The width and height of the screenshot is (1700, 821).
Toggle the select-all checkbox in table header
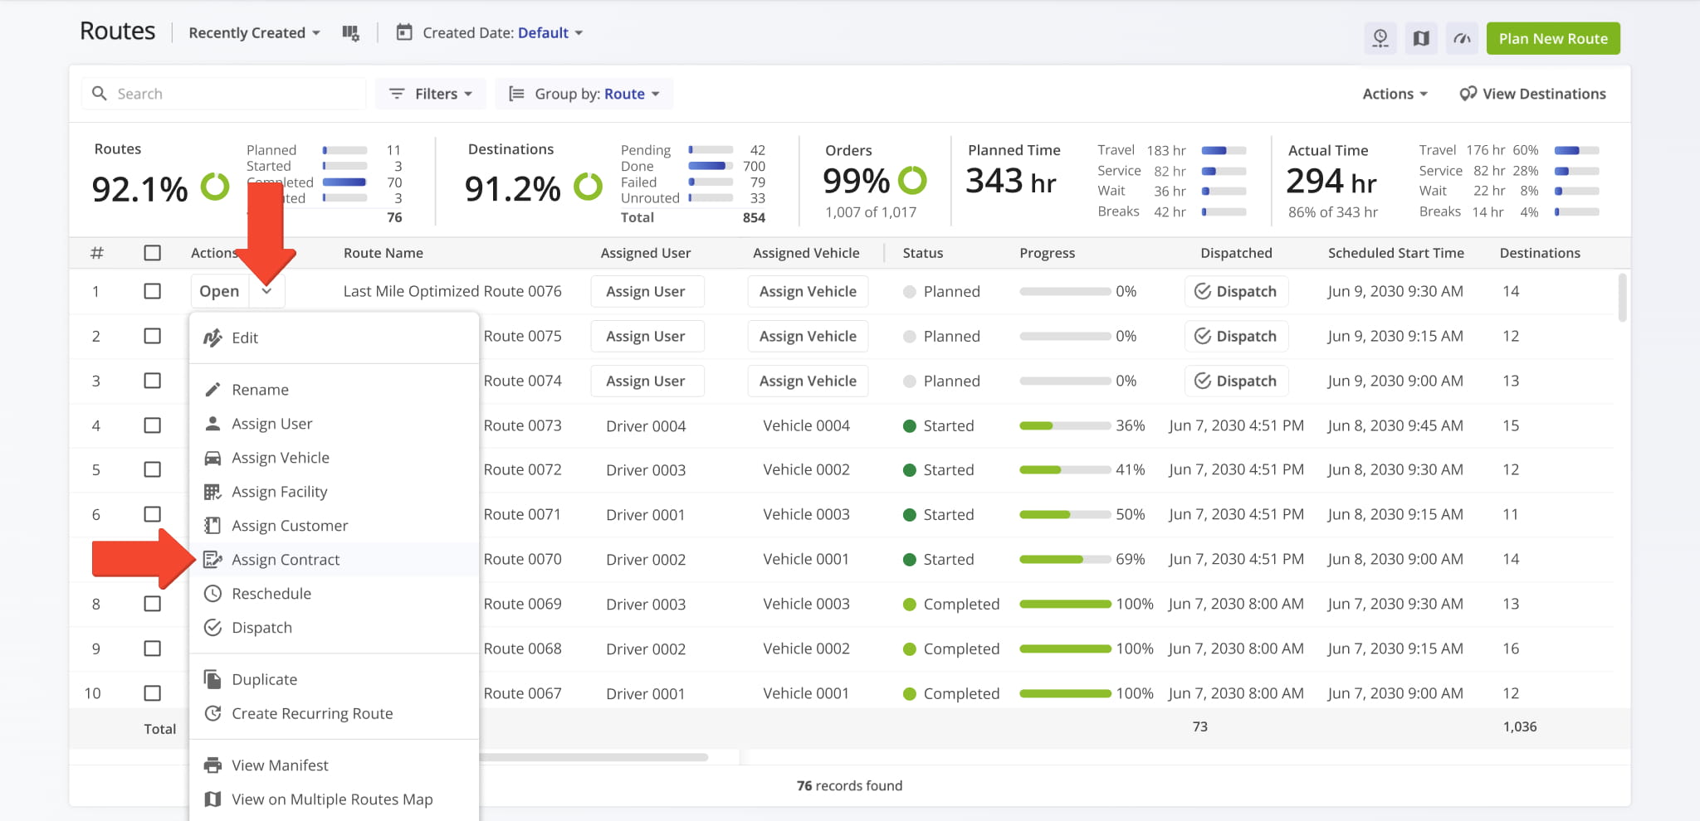point(152,253)
